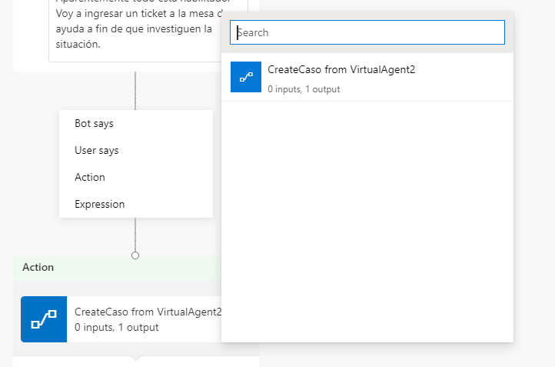Image resolution: width=555 pixels, height=367 pixels.
Task: Open the CreateCaso from VirtualAgent2 title in the Action card
Action: click(x=148, y=312)
